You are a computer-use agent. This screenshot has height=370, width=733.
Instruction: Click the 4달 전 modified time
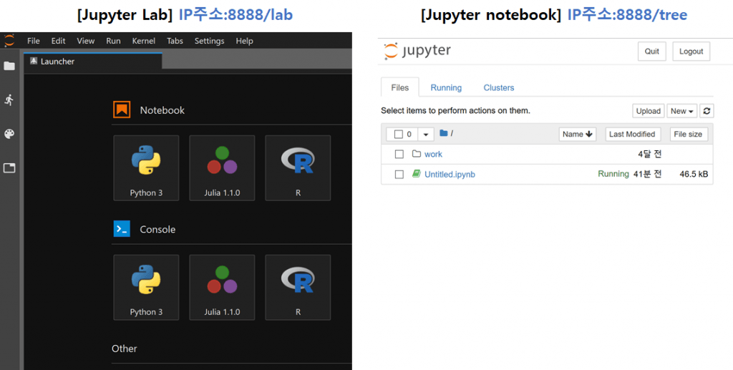tap(650, 154)
